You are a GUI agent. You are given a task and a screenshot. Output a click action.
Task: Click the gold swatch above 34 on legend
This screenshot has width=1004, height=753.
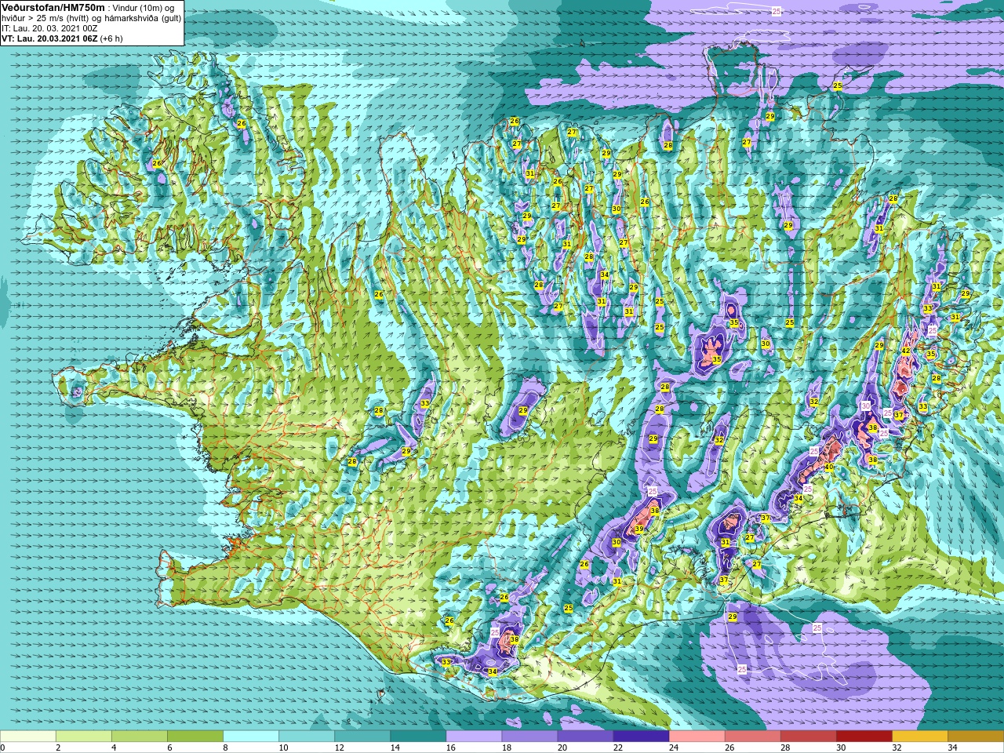976,737
